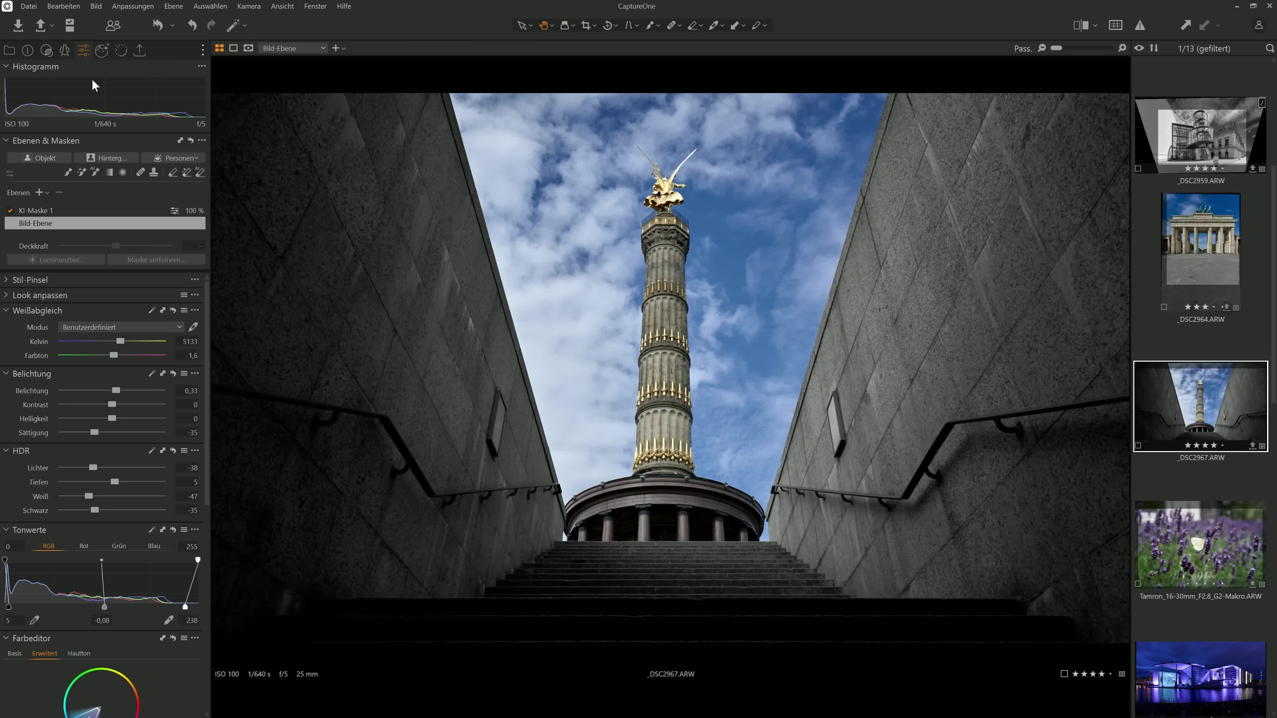Open the adjustments sliders tool tab
Image resolution: width=1277 pixels, height=718 pixels.
(x=83, y=50)
